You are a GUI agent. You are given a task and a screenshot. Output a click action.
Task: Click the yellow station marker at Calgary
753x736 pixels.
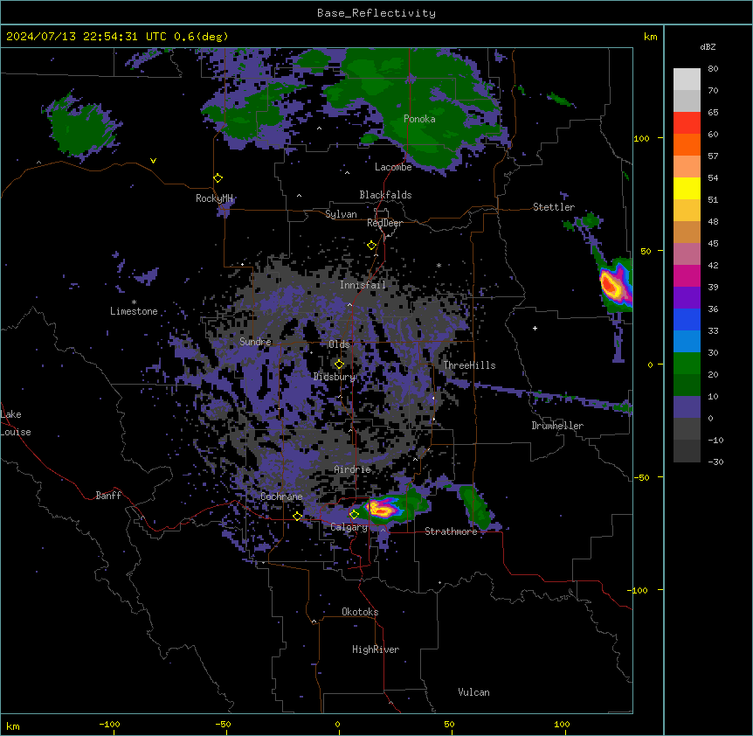coord(354,515)
